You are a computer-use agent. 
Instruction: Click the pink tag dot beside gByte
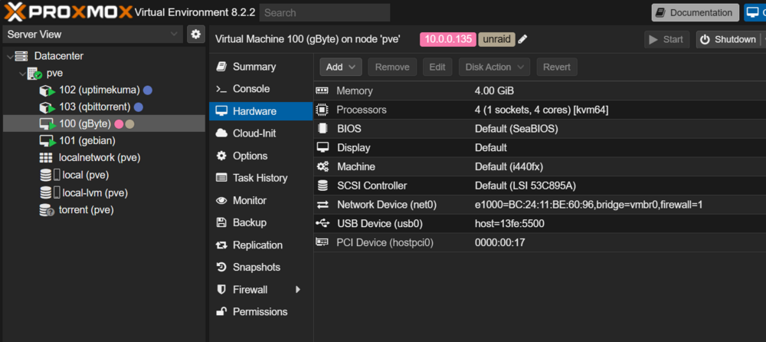pos(119,124)
